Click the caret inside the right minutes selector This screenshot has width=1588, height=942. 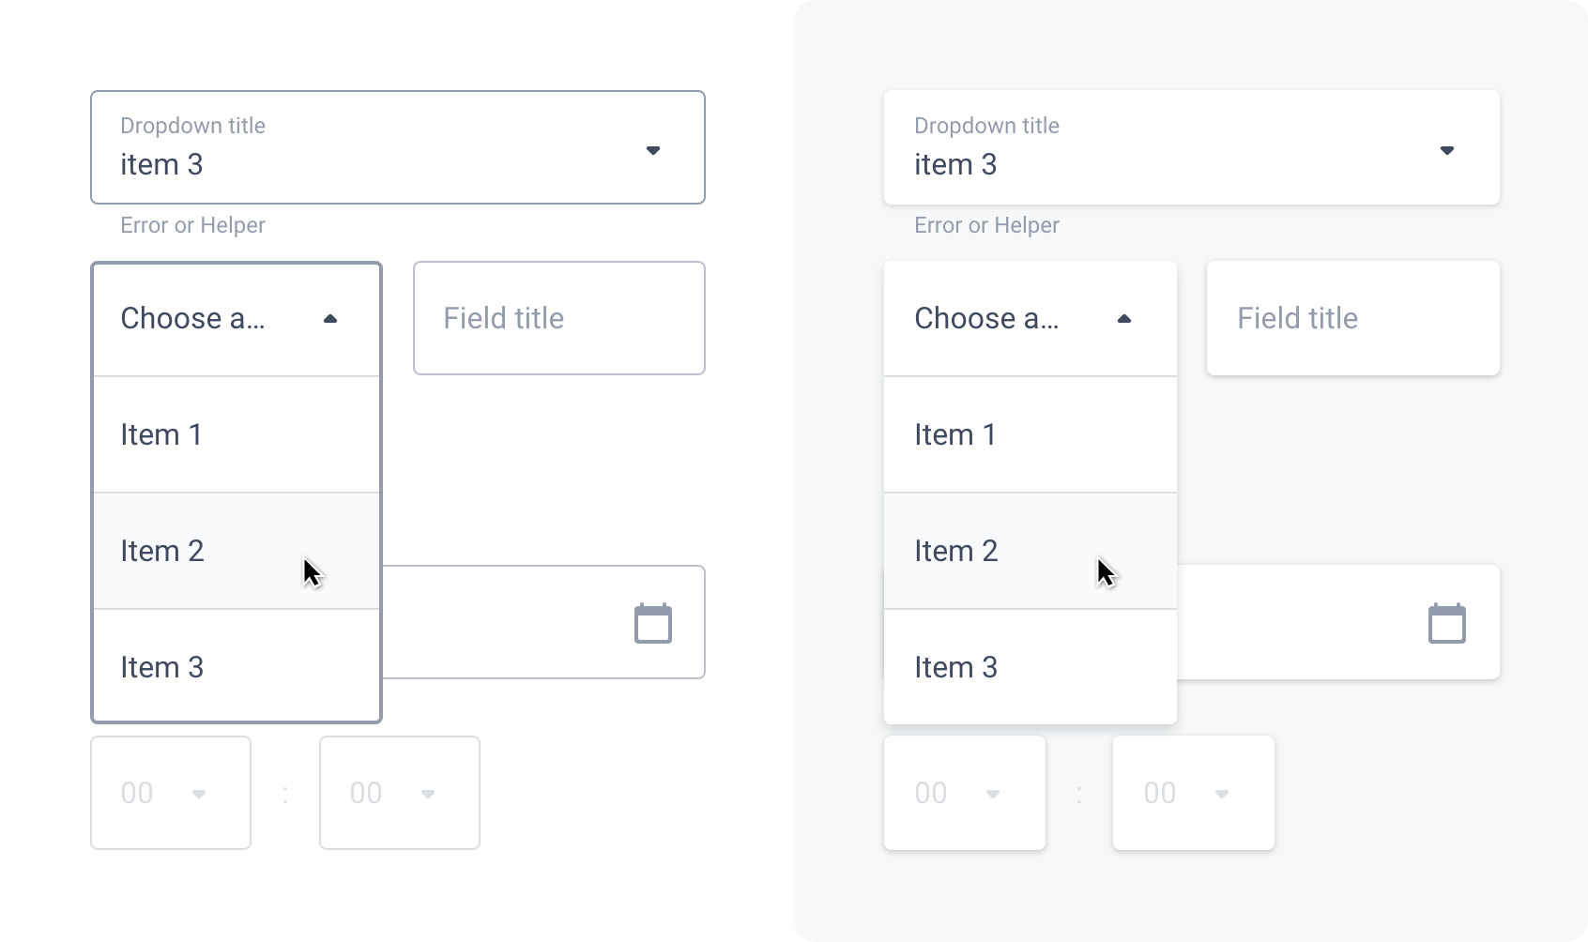pyautogui.click(x=1222, y=793)
